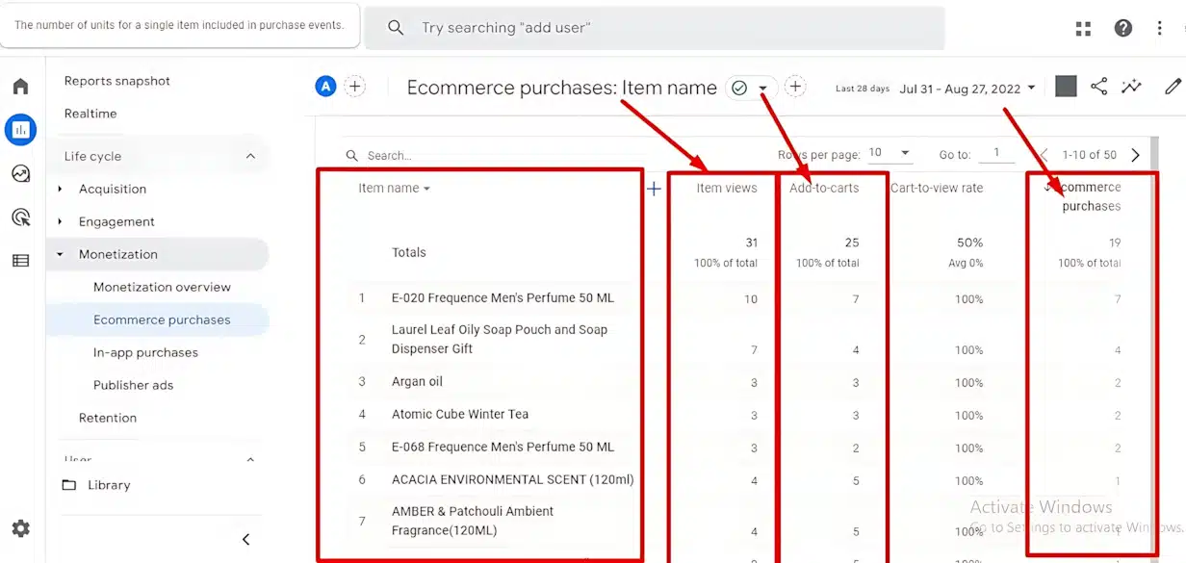Screen dimensions: 1186x563
Task: Open the Explore icon in left rail
Action: (x=20, y=174)
